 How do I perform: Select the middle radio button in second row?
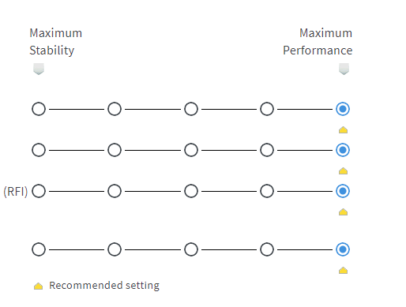(x=191, y=150)
